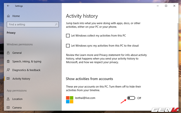The width and height of the screenshot is (181, 113).
Task: Click the Camera icon in sidebar
Action: [x=8, y=108]
